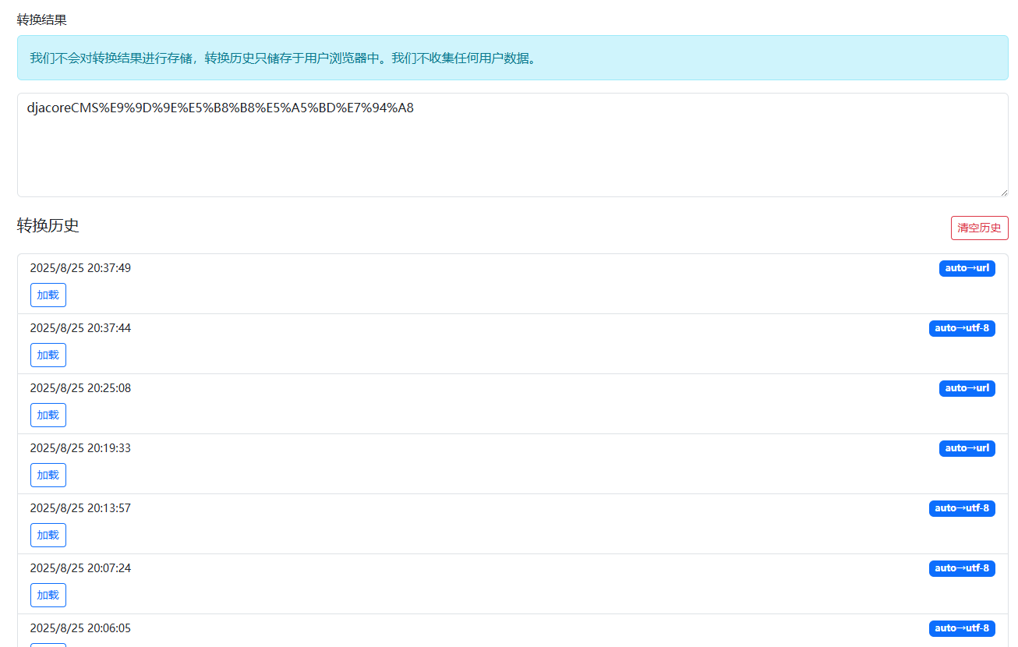Load the 20:37:49 history entry

coord(48,295)
